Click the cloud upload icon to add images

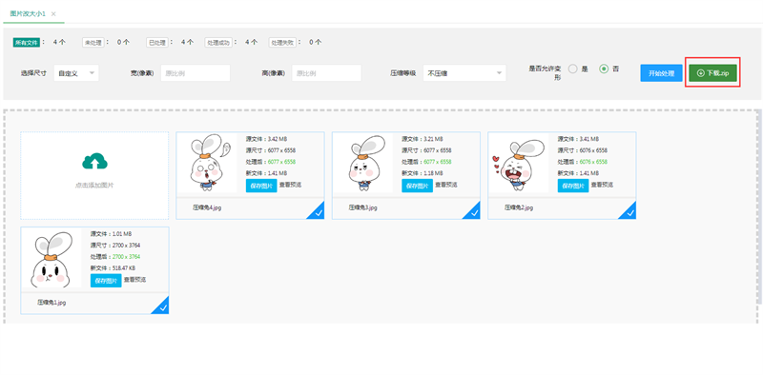[x=94, y=161]
